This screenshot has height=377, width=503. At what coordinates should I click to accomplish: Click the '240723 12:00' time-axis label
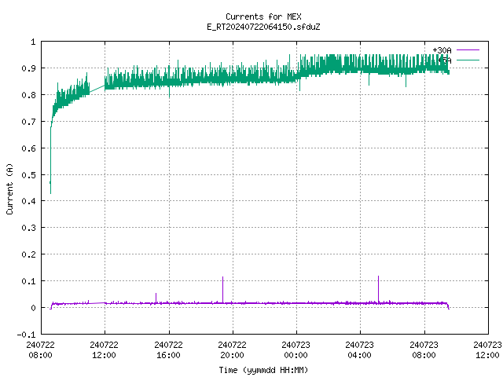click(x=487, y=350)
